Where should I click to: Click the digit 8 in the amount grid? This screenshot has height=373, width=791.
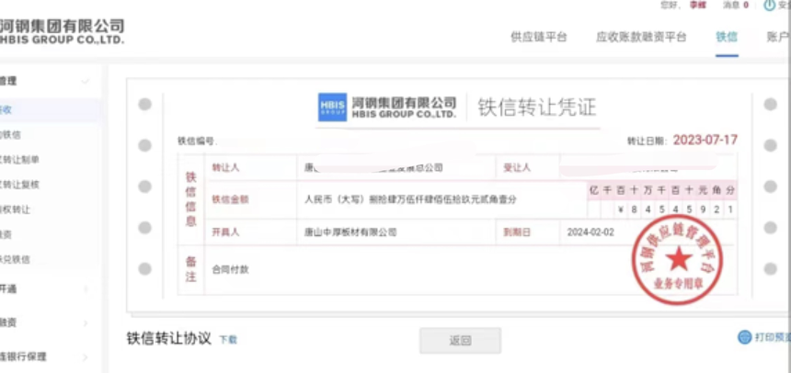(635, 209)
